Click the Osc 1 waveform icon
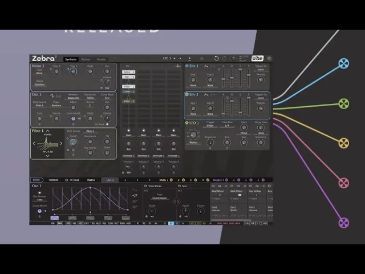The width and height of the screenshot is (365, 274). coord(52,95)
